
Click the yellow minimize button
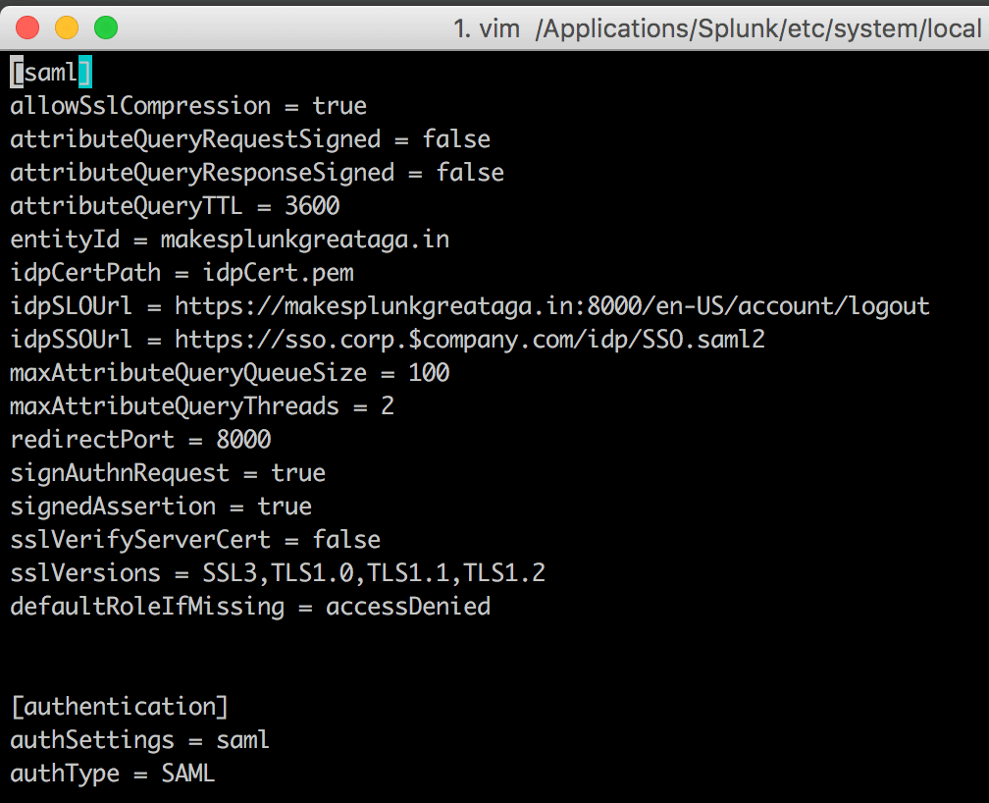click(66, 27)
